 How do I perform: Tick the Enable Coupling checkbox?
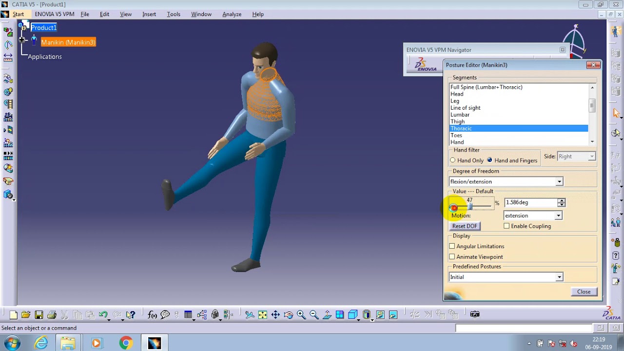click(507, 226)
